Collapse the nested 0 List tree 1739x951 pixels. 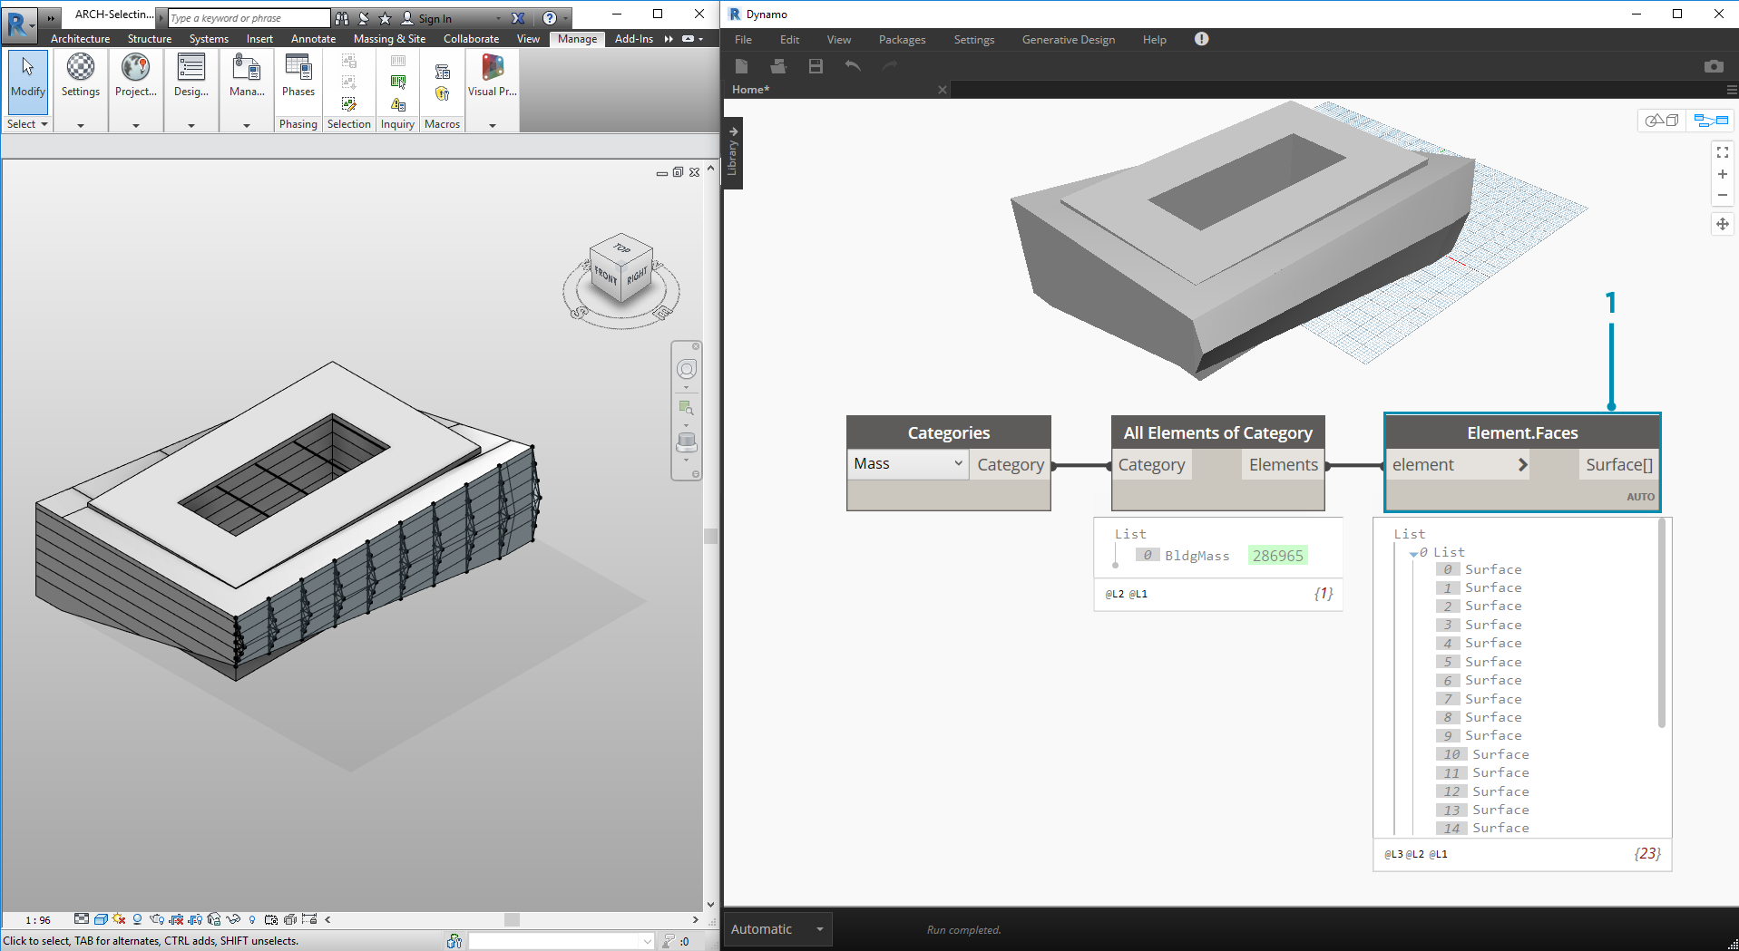(1413, 553)
